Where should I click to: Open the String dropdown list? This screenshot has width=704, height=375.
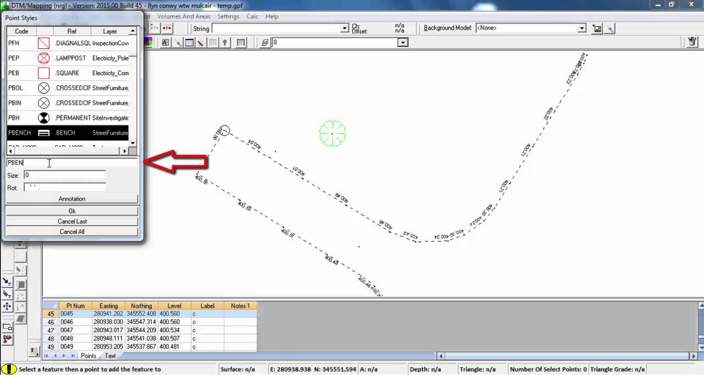(345, 28)
